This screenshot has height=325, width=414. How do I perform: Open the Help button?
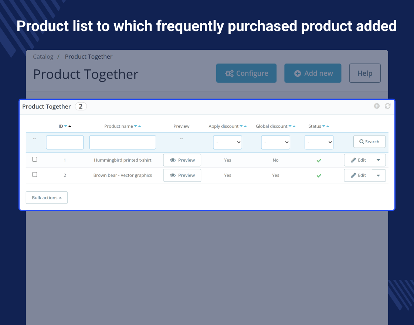[x=365, y=73]
